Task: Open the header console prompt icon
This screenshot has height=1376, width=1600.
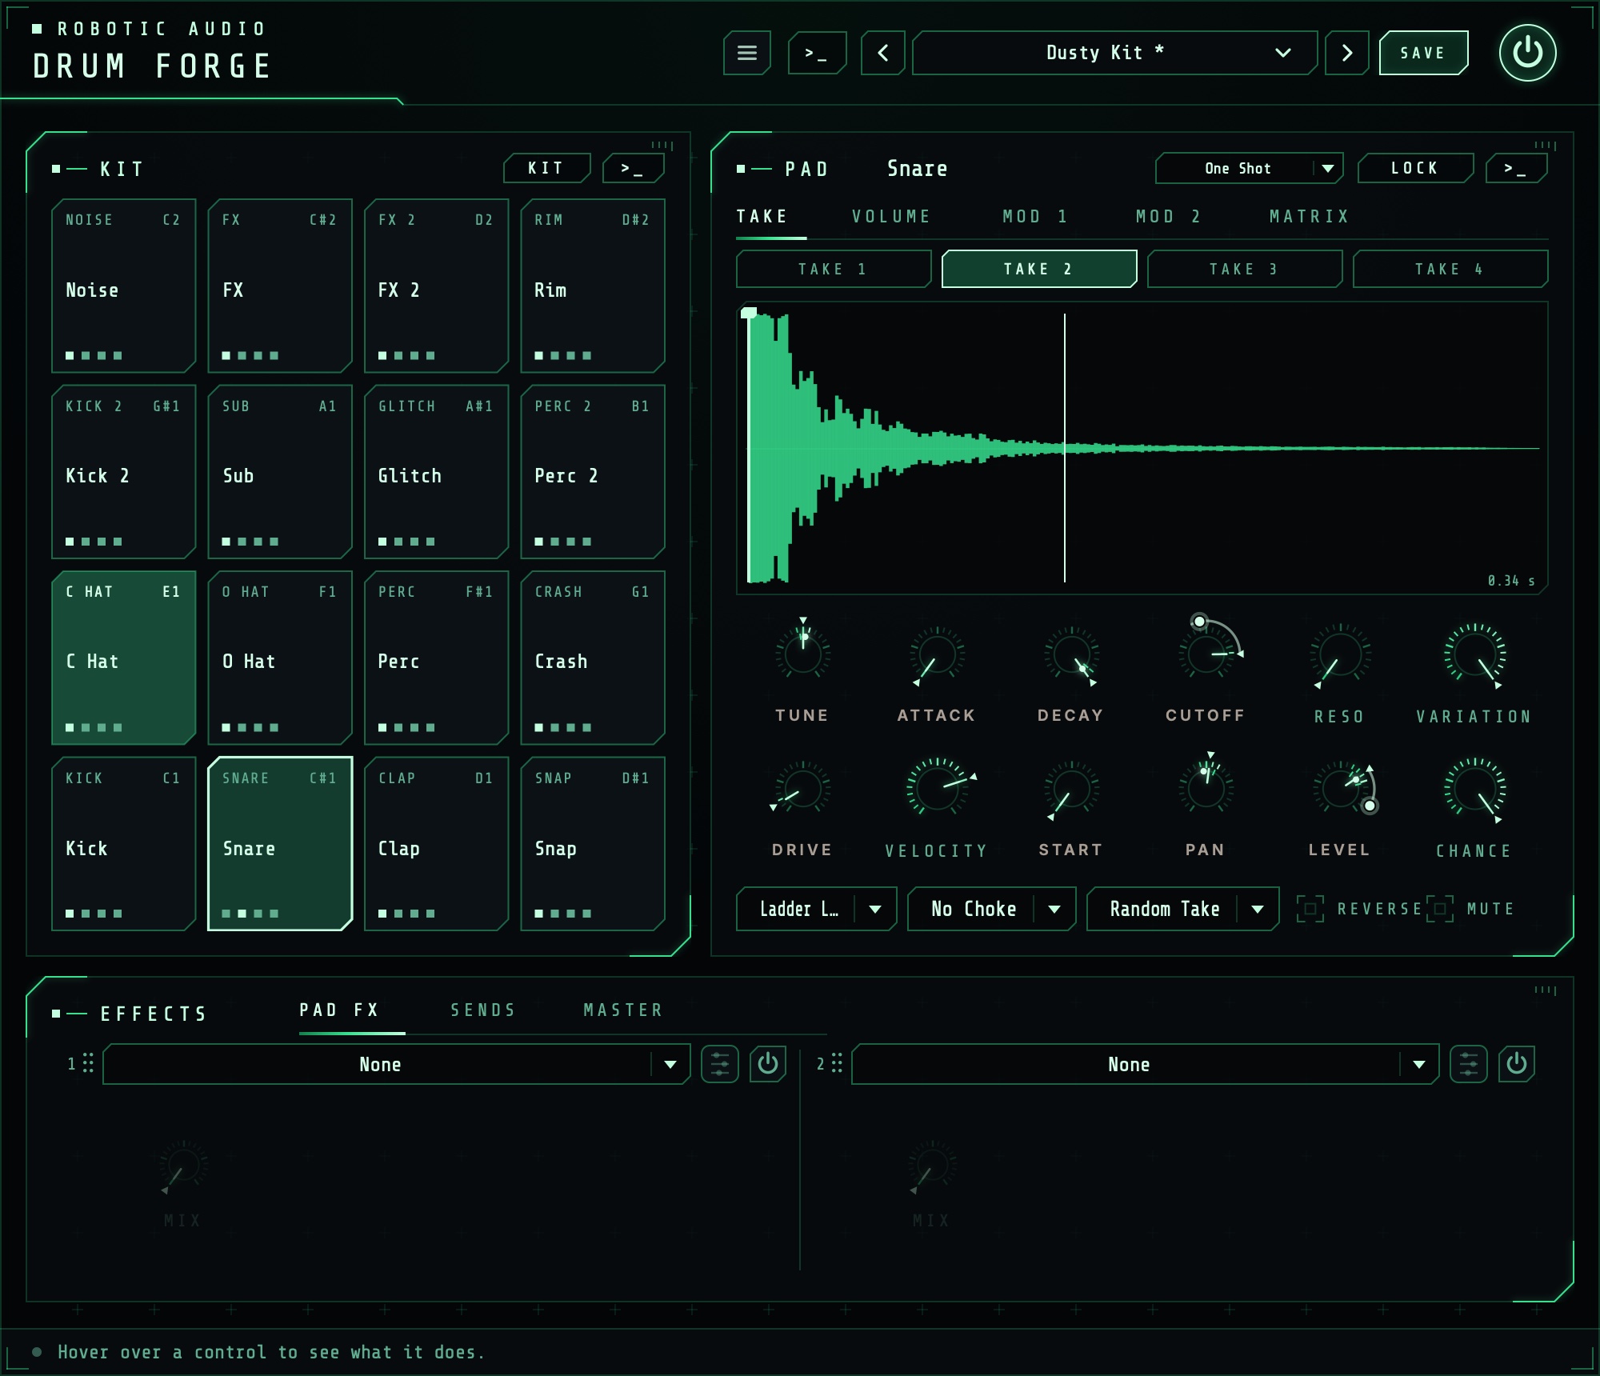Action: click(817, 53)
